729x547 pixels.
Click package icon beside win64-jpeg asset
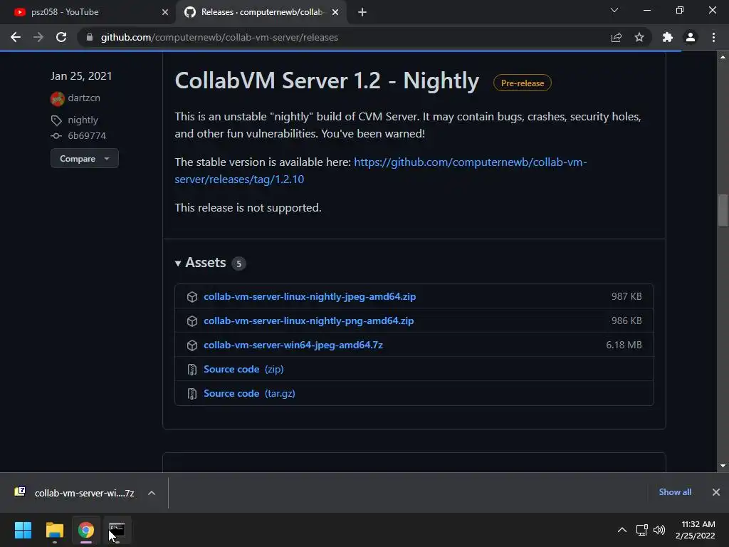coord(192,345)
